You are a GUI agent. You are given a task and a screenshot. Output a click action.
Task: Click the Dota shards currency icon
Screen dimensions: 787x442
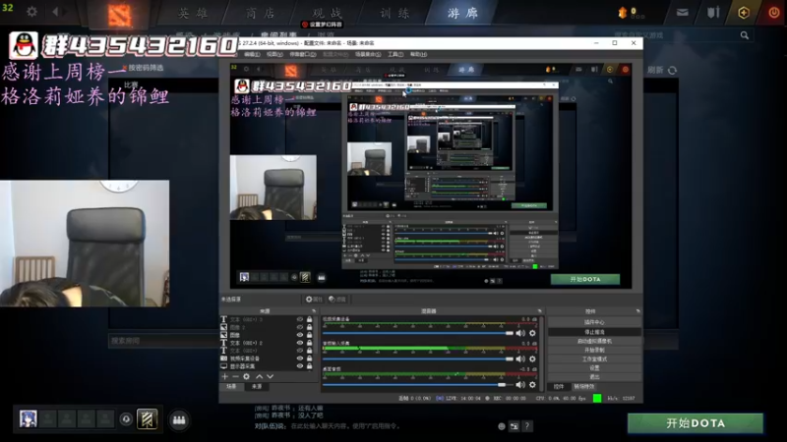point(623,13)
